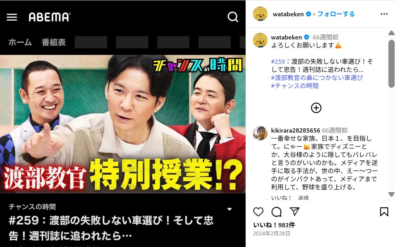
Task: Open comments via the speech bubble icon
Action: [x=276, y=212]
